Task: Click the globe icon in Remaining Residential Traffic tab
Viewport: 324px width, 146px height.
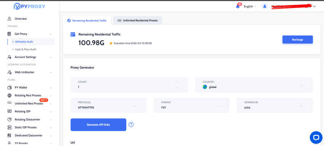Action: tap(69, 21)
